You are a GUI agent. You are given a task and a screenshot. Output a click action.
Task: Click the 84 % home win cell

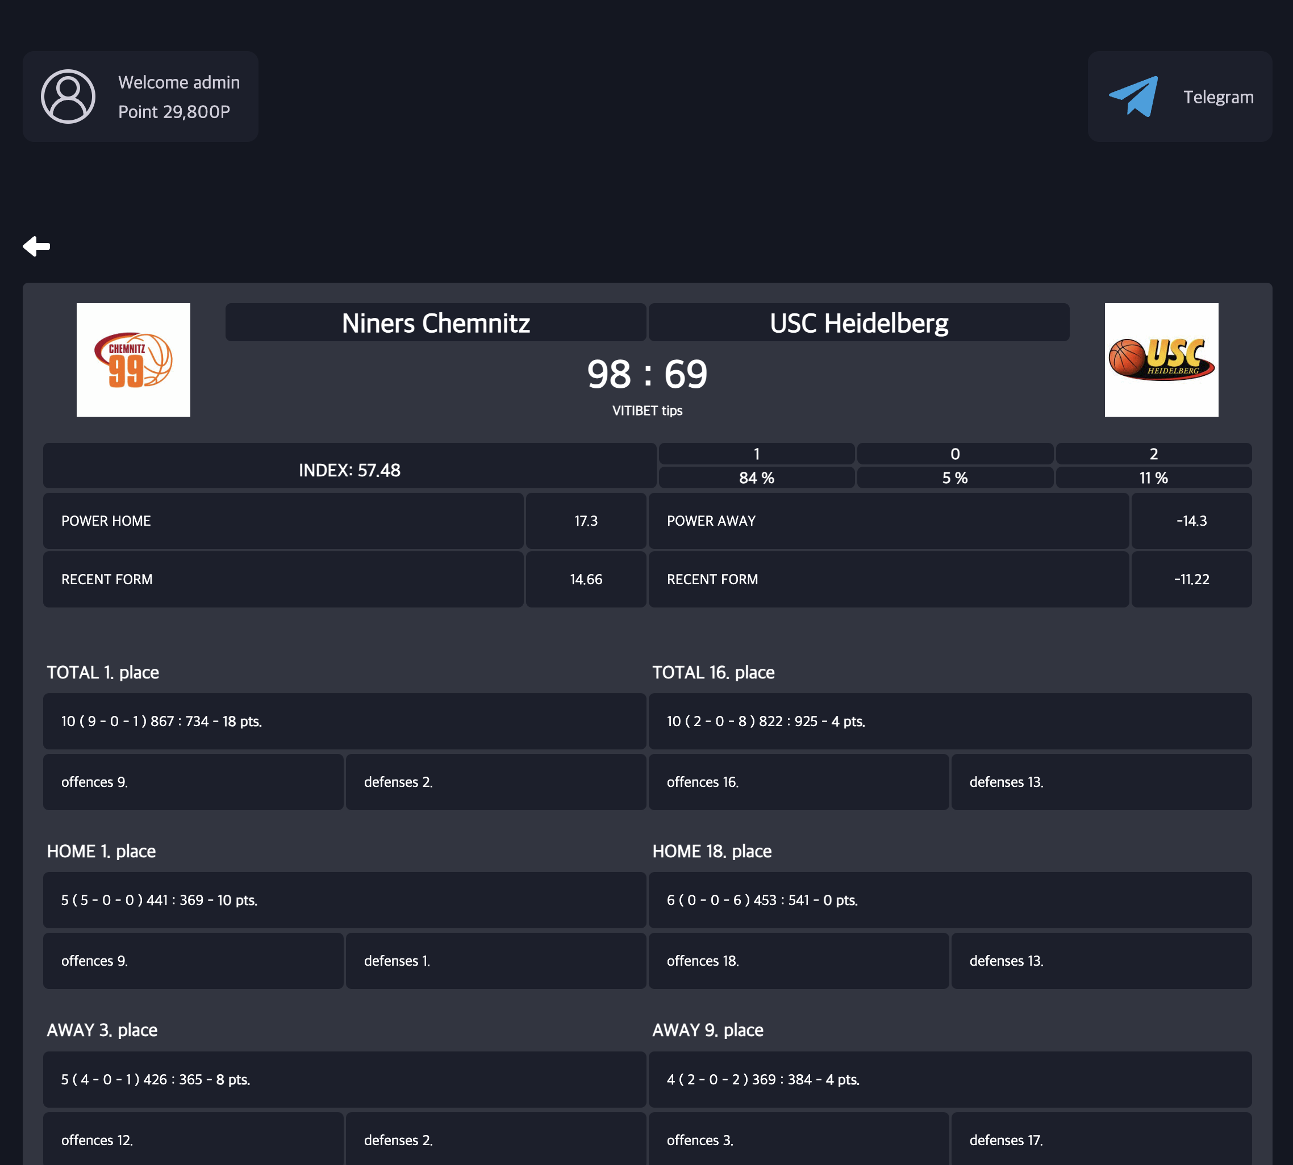click(x=756, y=478)
